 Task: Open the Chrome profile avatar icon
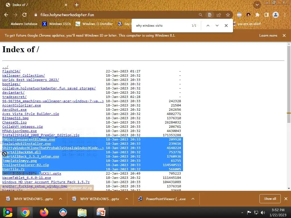(x=276, y=15)
